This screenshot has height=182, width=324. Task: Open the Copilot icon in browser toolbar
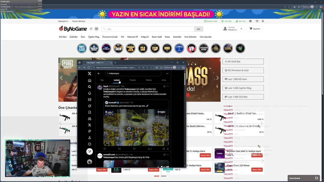click(x=183, y=67)
